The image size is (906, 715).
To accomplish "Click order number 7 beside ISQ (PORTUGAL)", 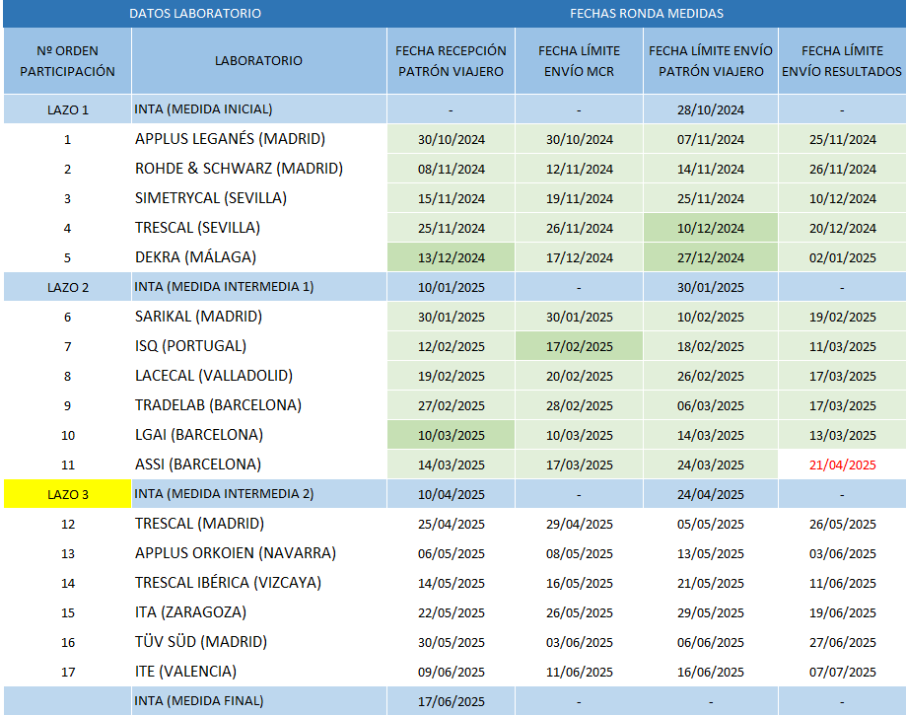I will click(x=68, y=347).
